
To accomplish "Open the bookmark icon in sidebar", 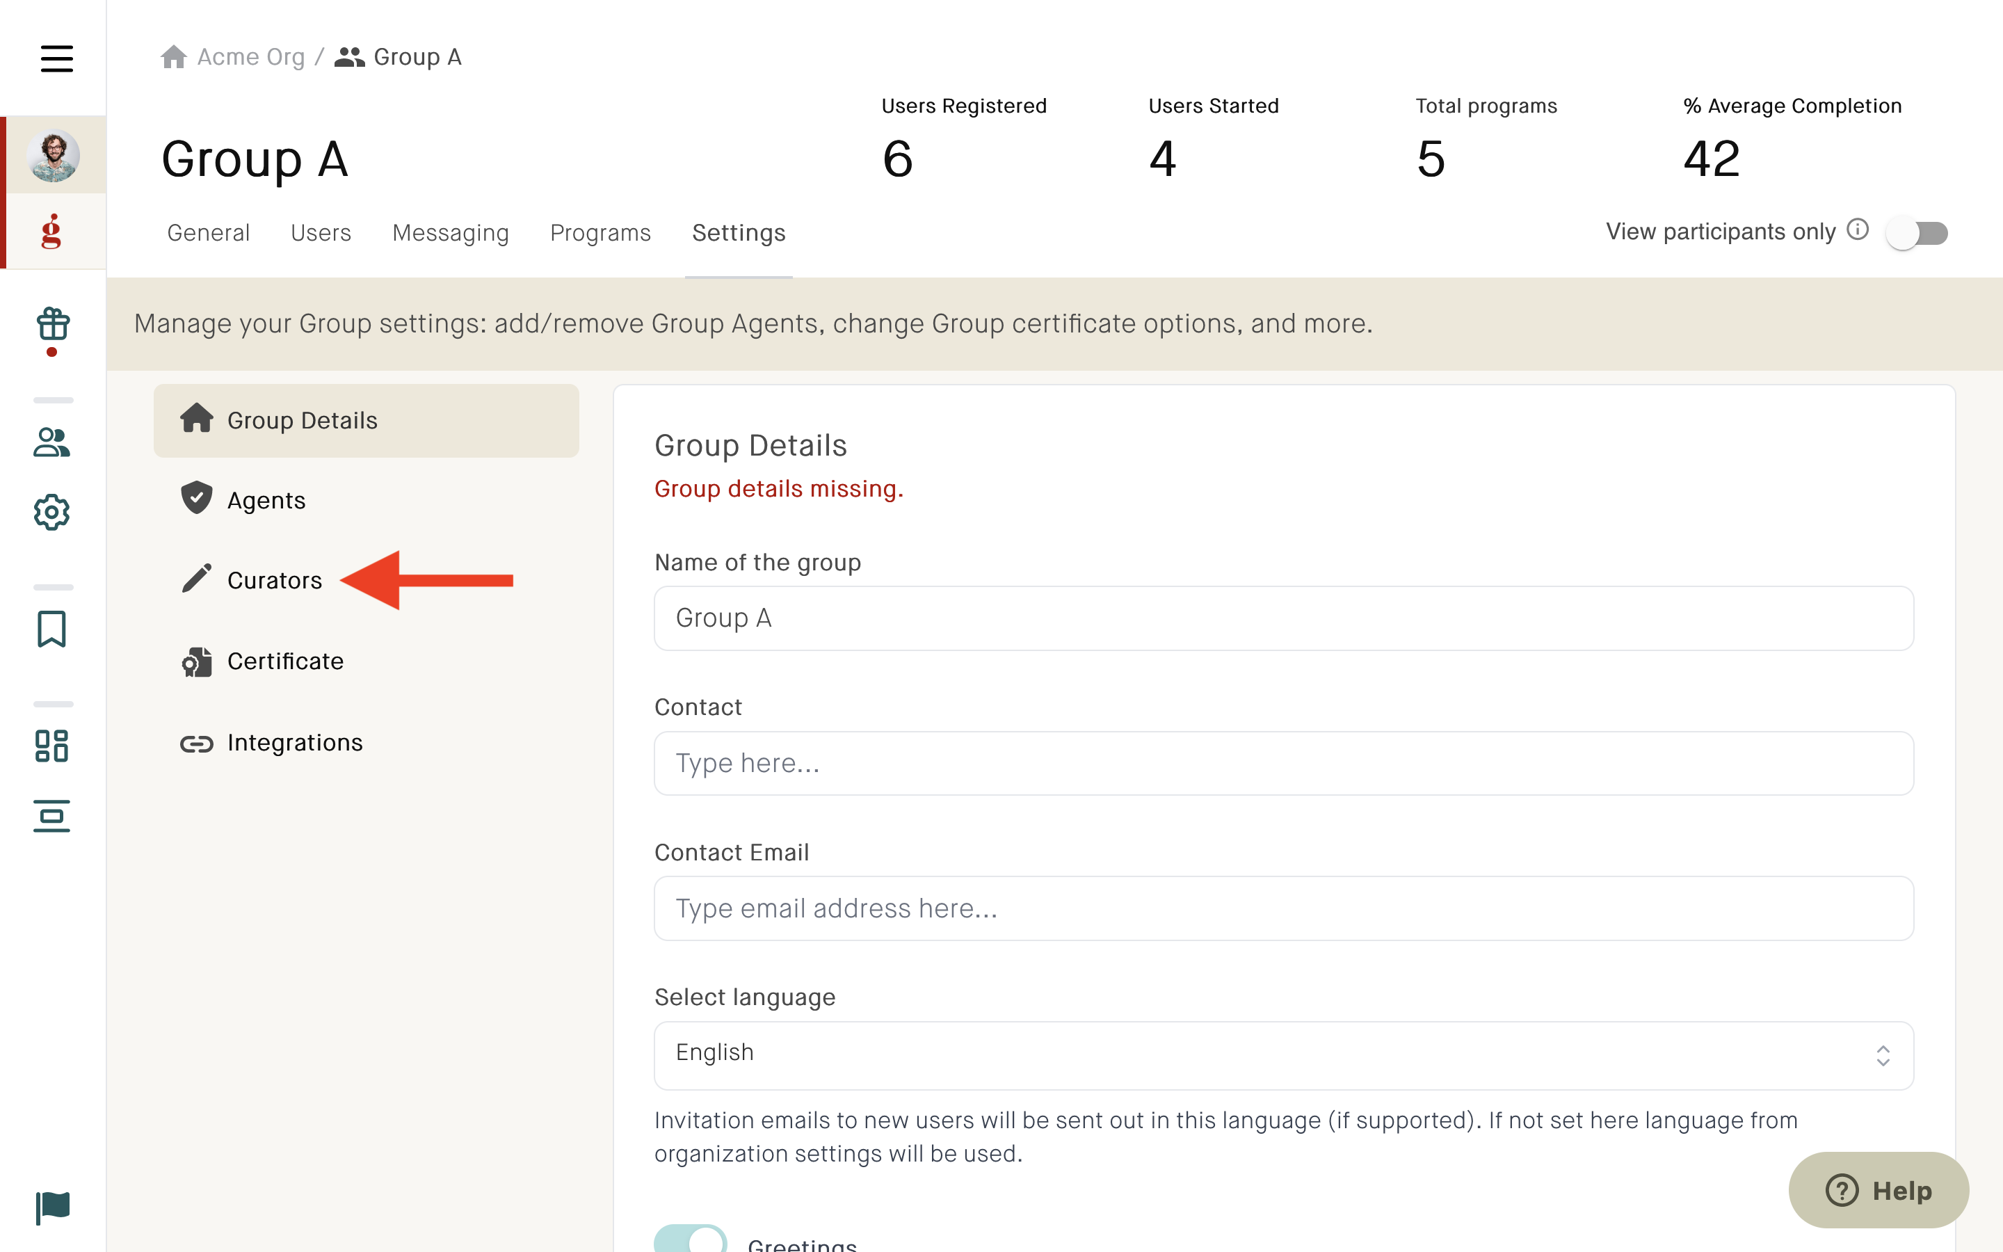I will [51, 629].
